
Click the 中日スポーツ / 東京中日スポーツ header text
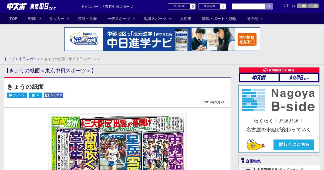[107, 7]
